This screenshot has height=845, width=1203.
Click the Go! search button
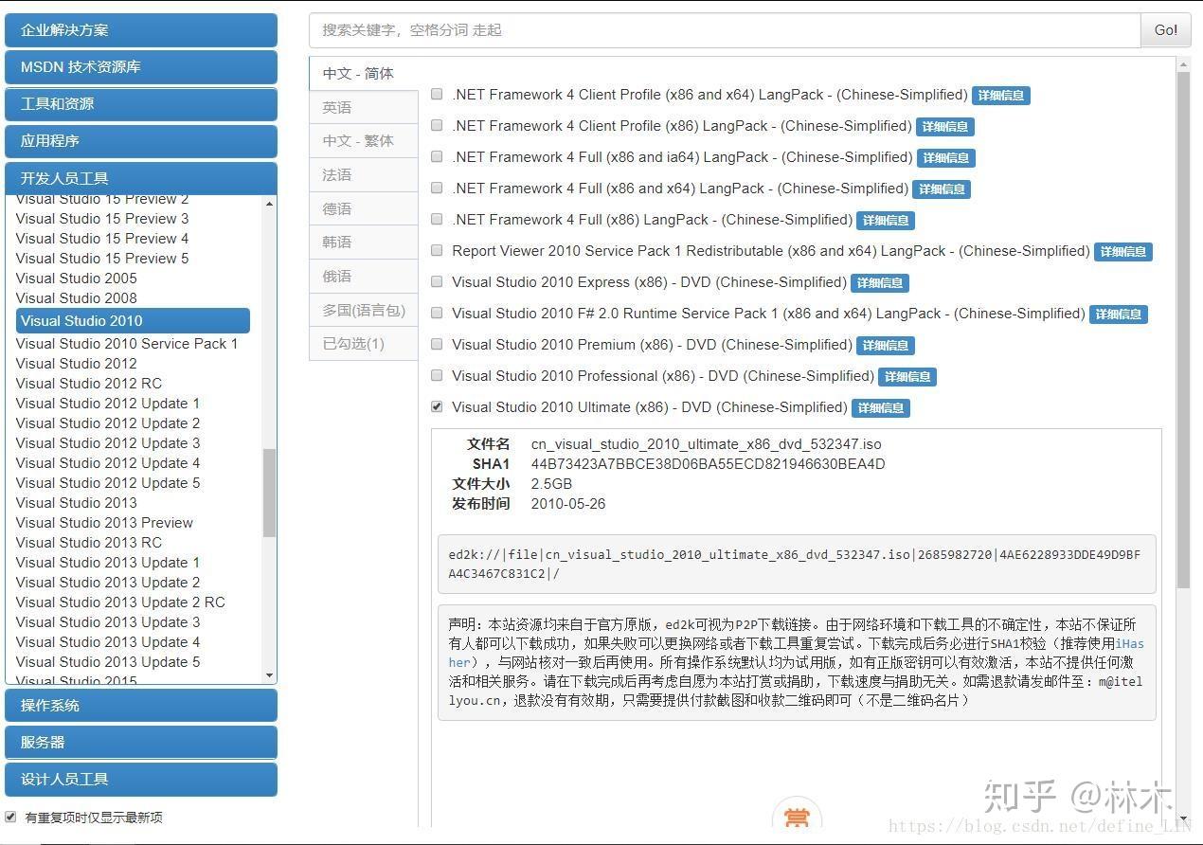(x=1165, y=30)
